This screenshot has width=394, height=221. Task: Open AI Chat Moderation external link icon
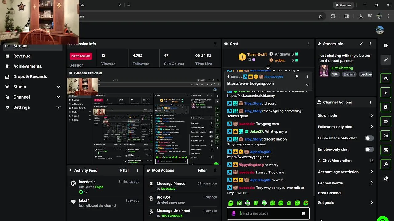click(372, 161)
